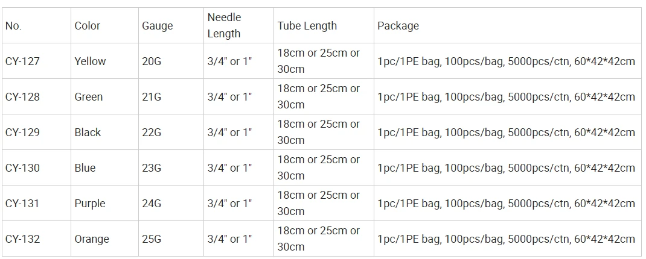Viewport: 646px width, 259px height.
Task: Click the tube length cell for CY-131
Action: click(x=324, y=203)
